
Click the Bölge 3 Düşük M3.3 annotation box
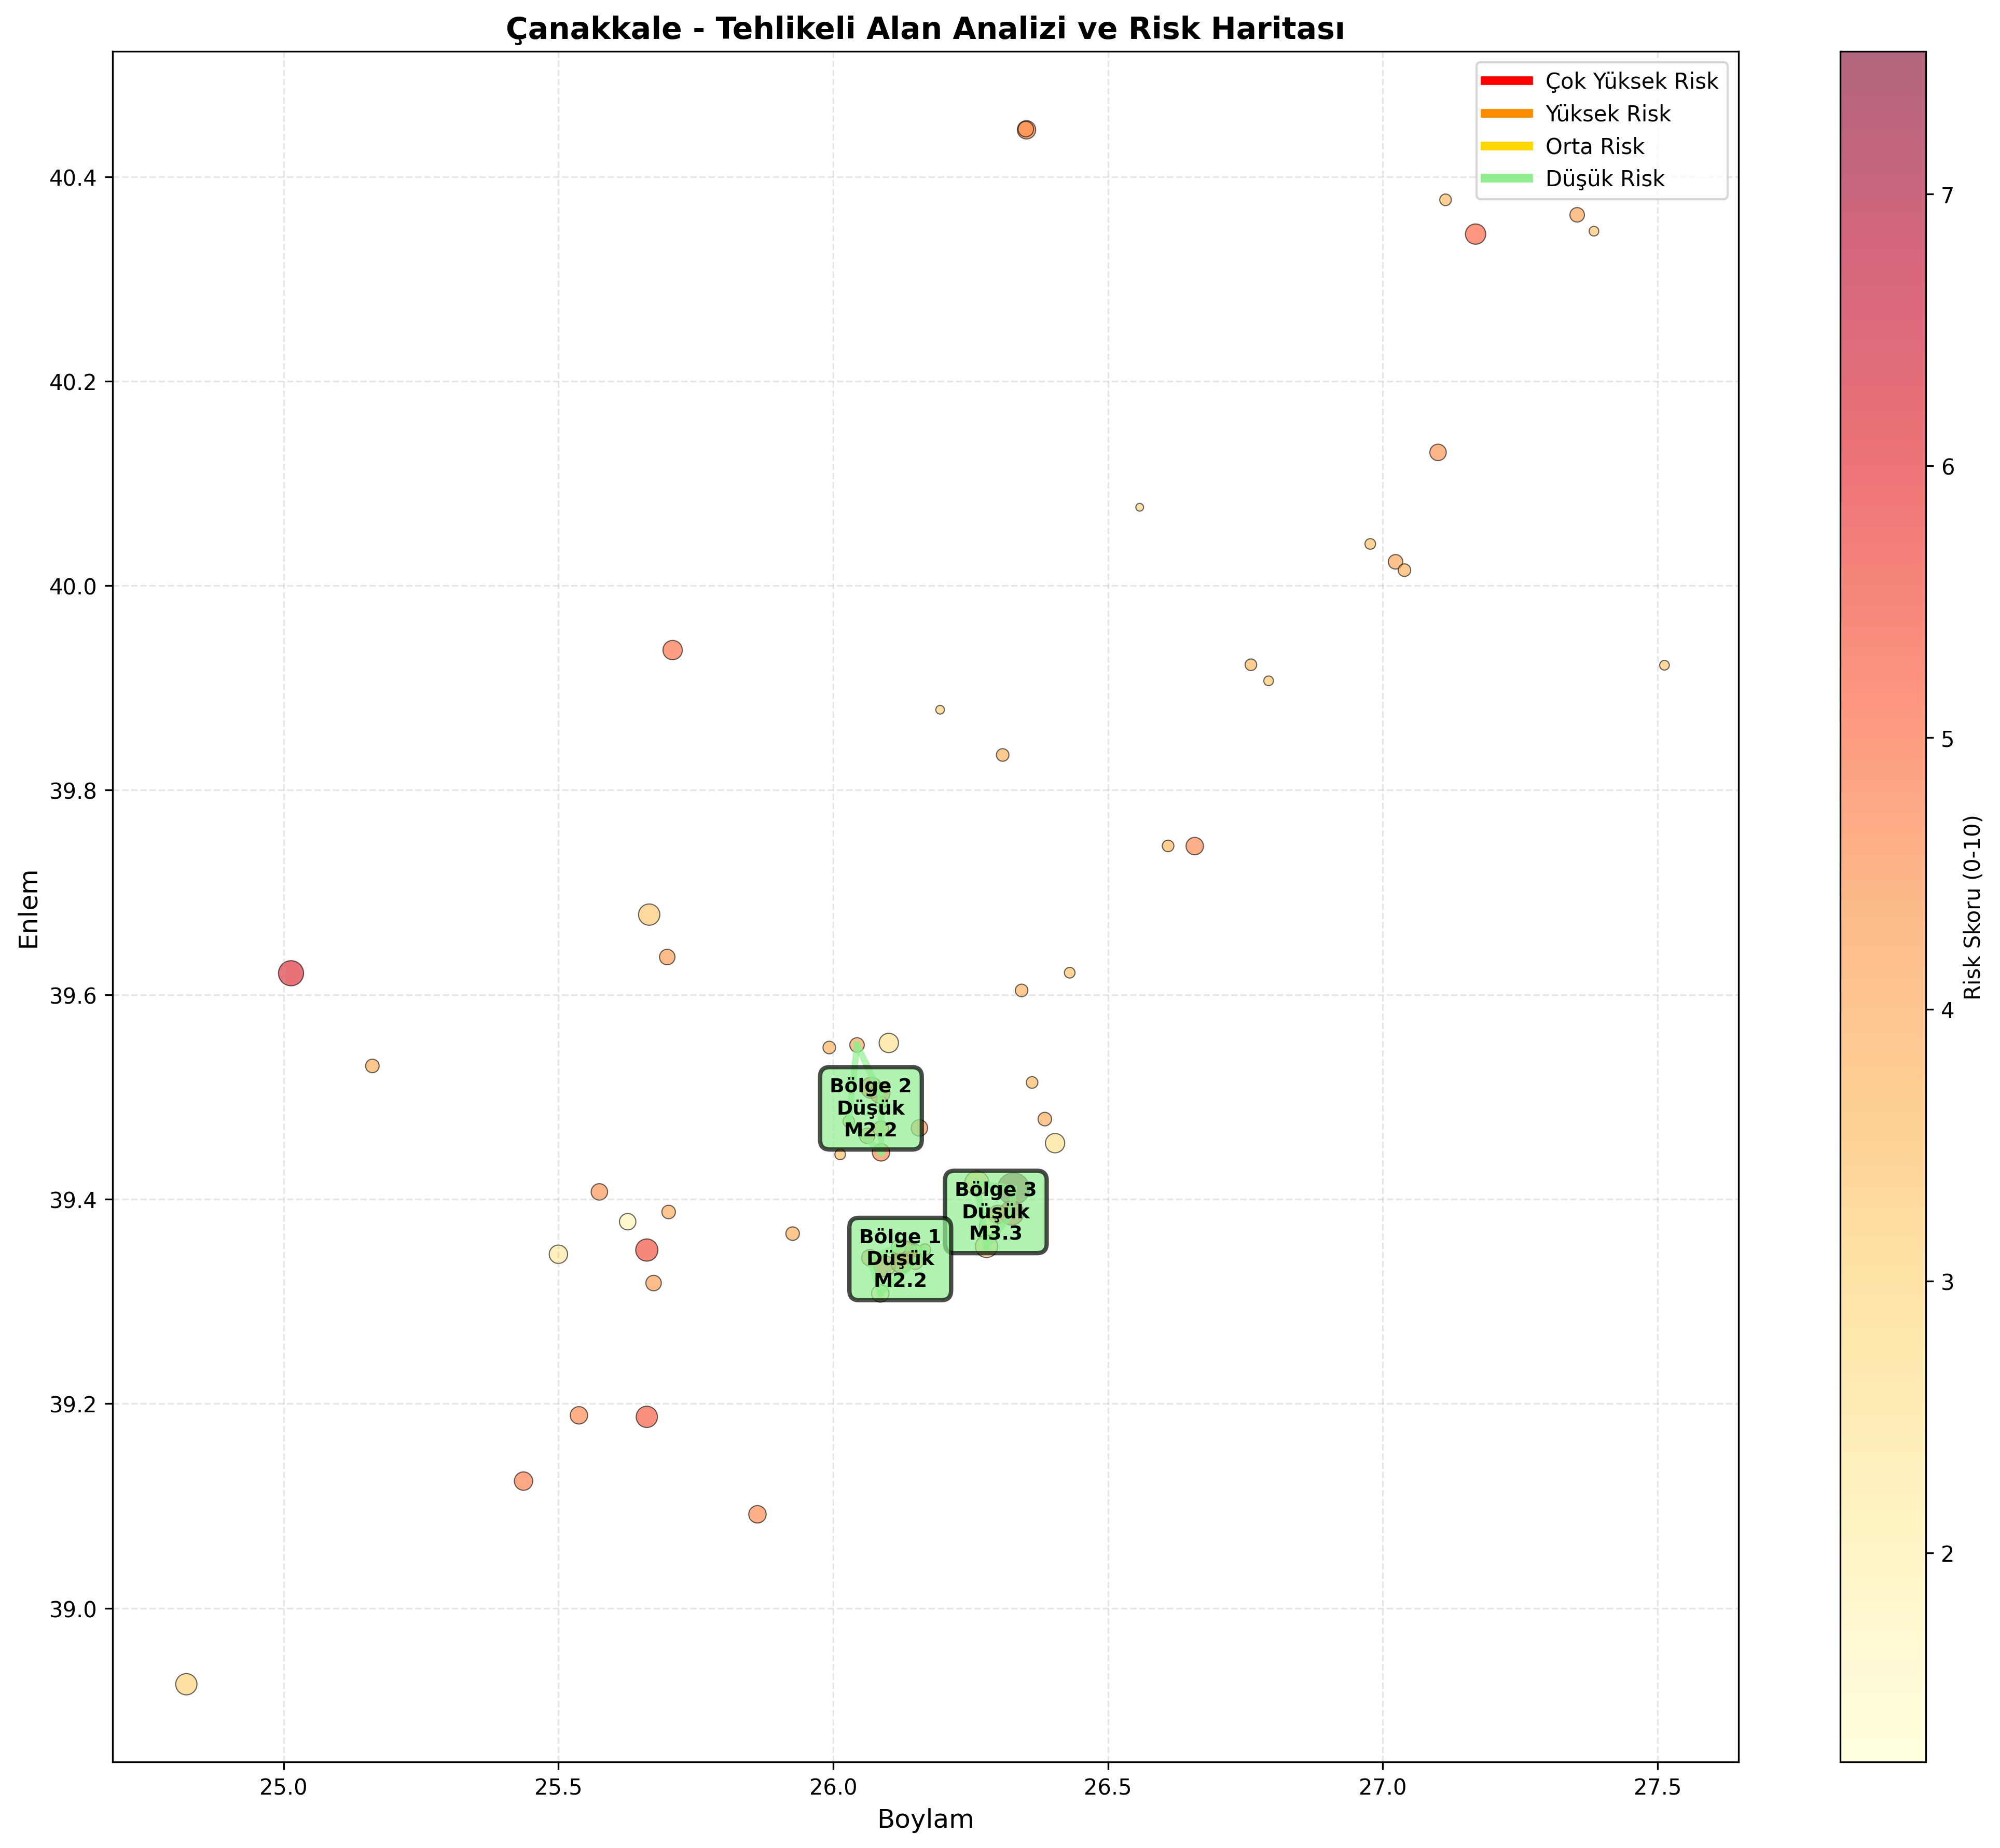coord(996,1211)
